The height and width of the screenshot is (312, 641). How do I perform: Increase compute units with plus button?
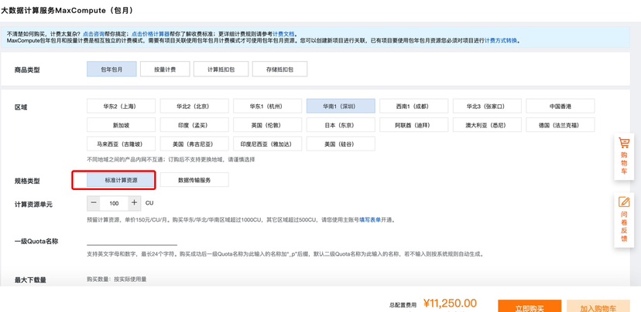[x=134, y=202]
